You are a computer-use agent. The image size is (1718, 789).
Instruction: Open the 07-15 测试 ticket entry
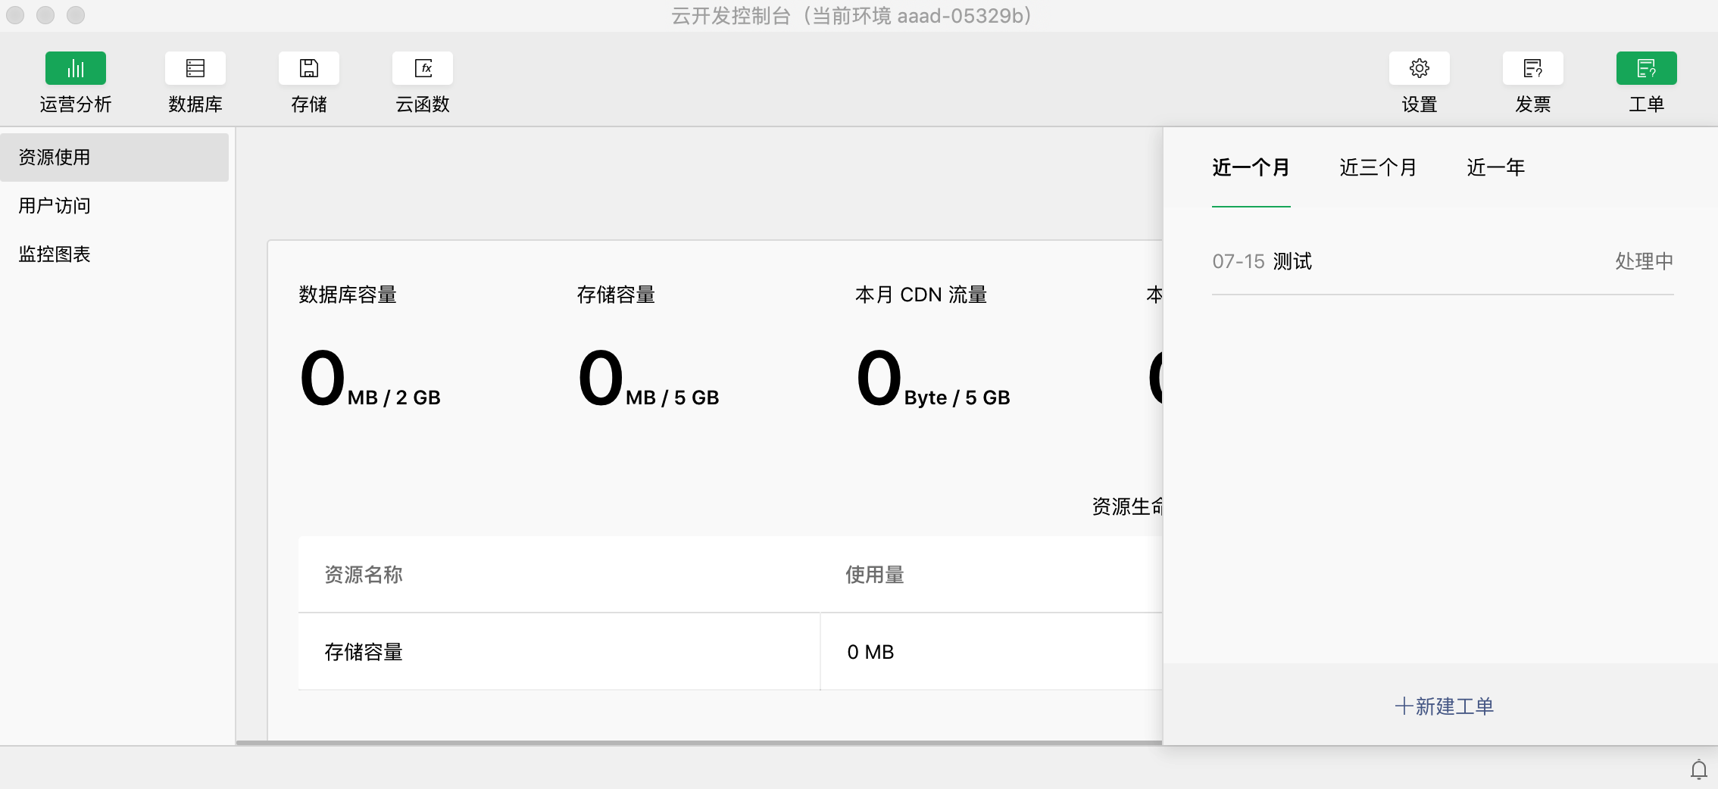tap(1442, 261)
